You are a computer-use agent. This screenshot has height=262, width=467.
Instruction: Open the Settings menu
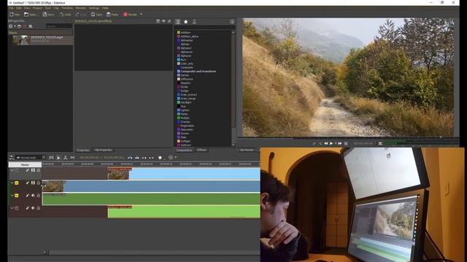(x=94, y=8)
